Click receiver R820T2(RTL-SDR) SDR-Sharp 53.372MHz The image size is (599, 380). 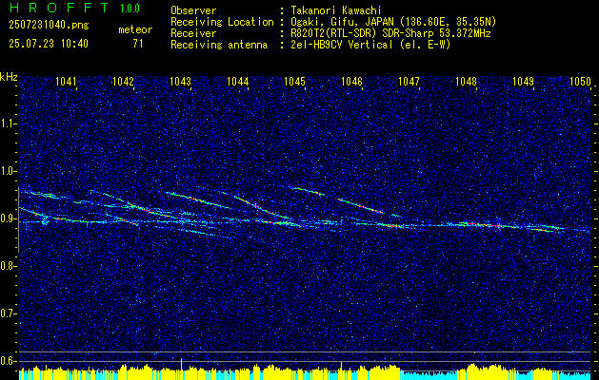390,33
